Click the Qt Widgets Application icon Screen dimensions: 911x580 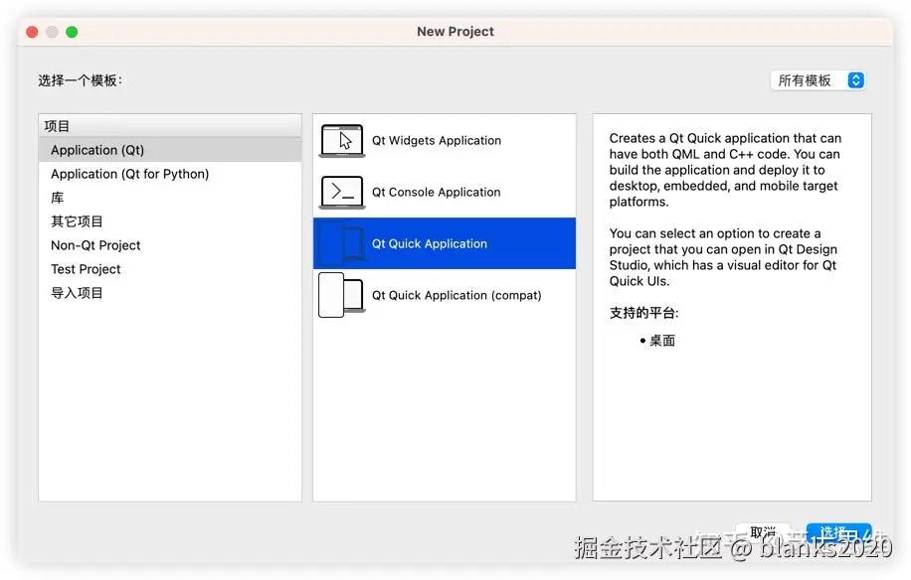pyautogui.click(x=342, y=140)
